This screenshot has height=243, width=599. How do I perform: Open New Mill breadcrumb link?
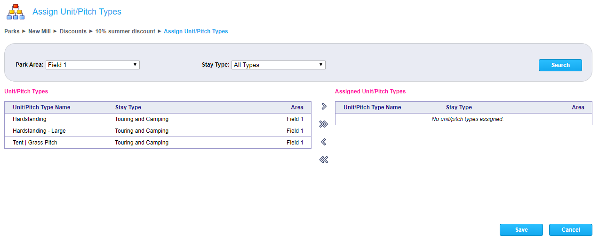40,31
